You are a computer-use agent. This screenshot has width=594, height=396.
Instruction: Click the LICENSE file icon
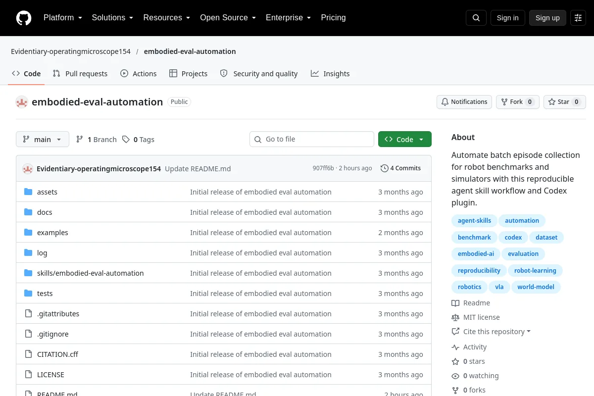[28, 375]
